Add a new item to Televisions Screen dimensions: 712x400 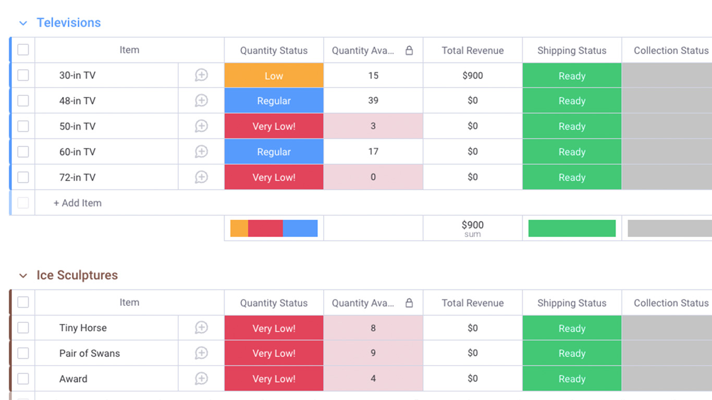coord(78,203)
